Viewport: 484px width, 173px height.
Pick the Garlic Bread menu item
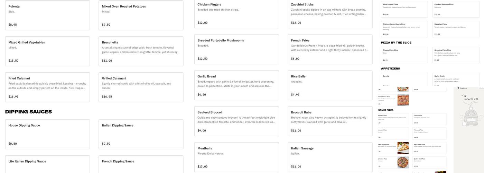point(236,85)
